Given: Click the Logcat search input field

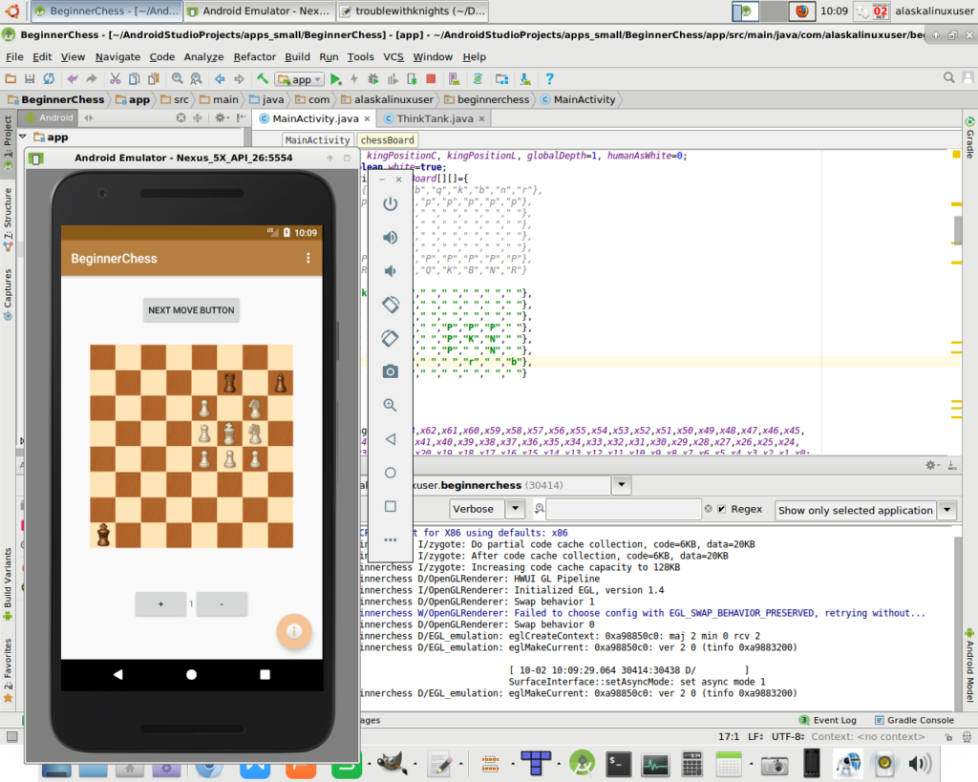Looking at the screenshot, I should (624, 510).
